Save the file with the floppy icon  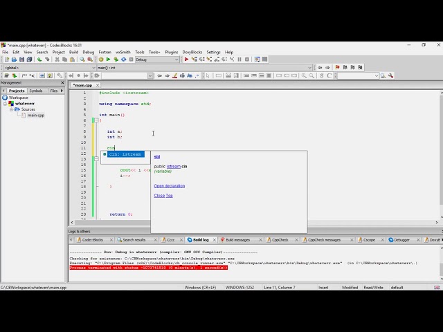pyautogui.click(x=21, y=59)
